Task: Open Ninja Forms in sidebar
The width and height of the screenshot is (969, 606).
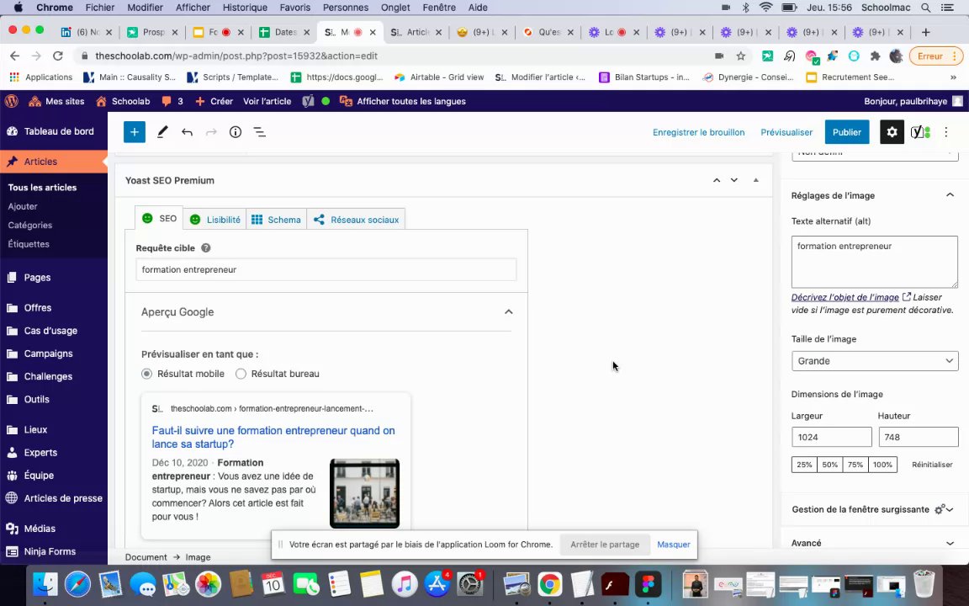Action: (50, 551)
